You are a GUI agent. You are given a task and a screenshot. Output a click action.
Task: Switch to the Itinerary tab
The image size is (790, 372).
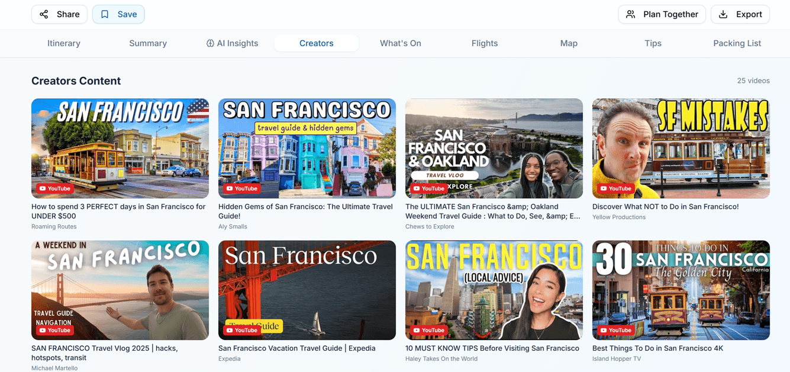63,43
